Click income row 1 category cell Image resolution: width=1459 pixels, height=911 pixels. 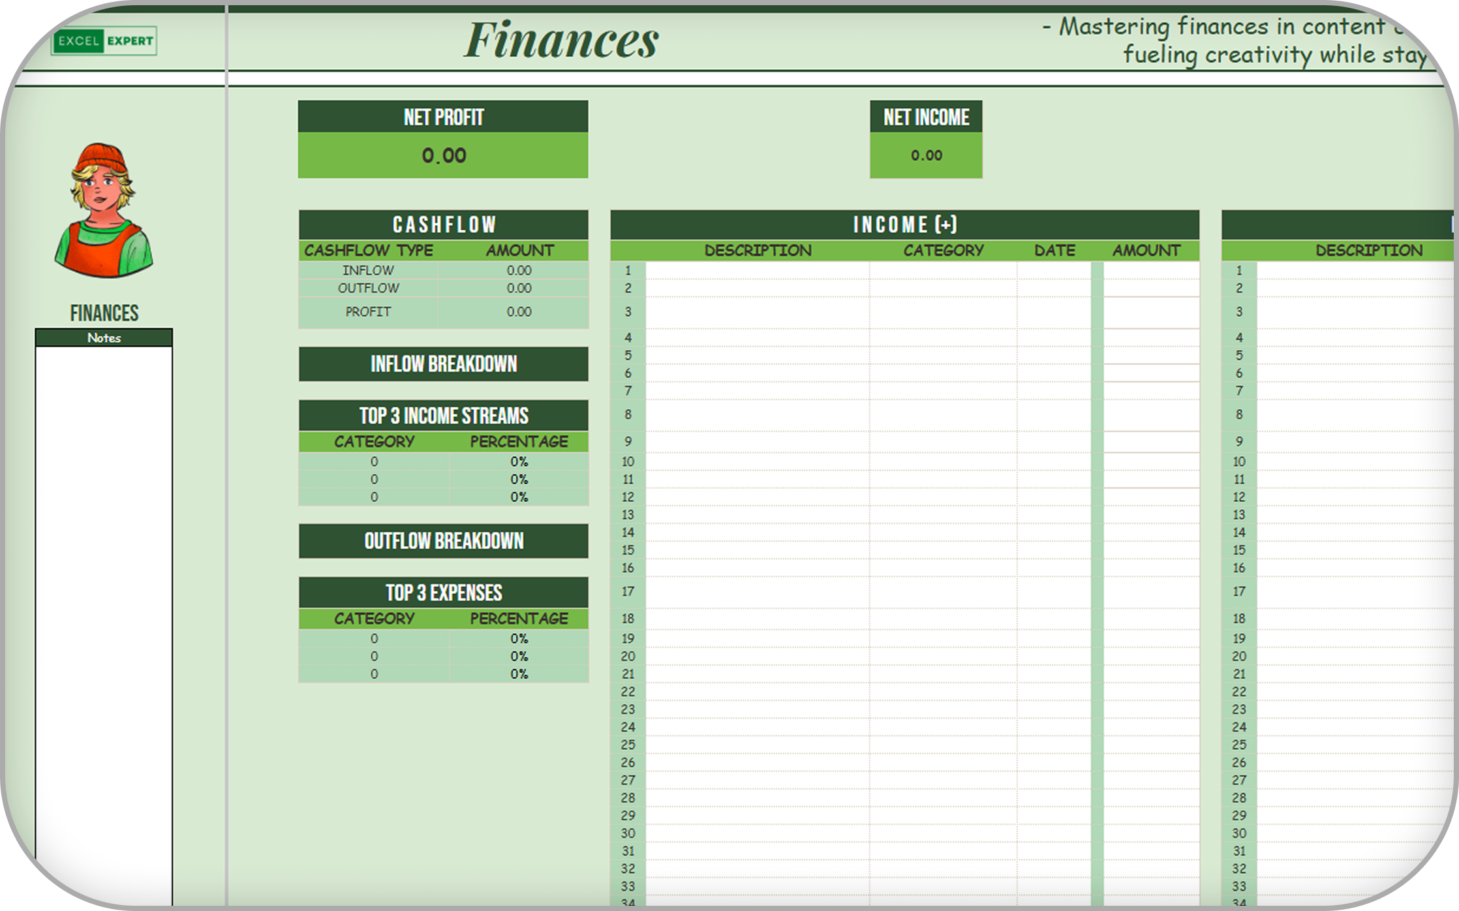coord(942,270)
